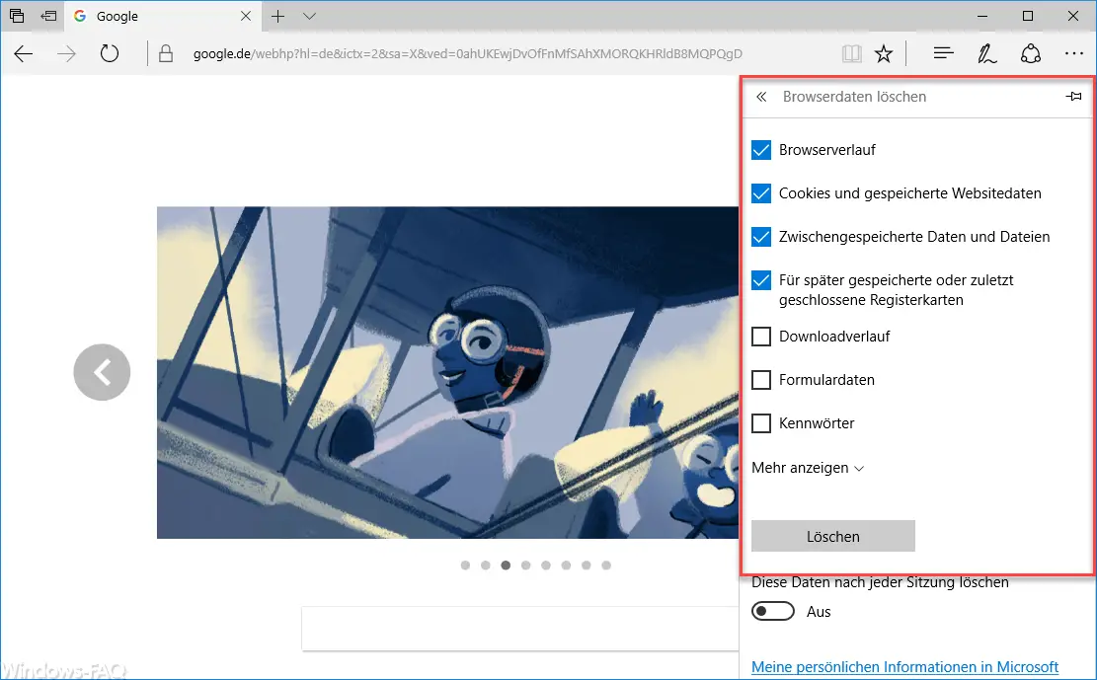Click the Share icon in the toolbar
Viewport: 1097px width, 680px height.
click(1031, 54)
